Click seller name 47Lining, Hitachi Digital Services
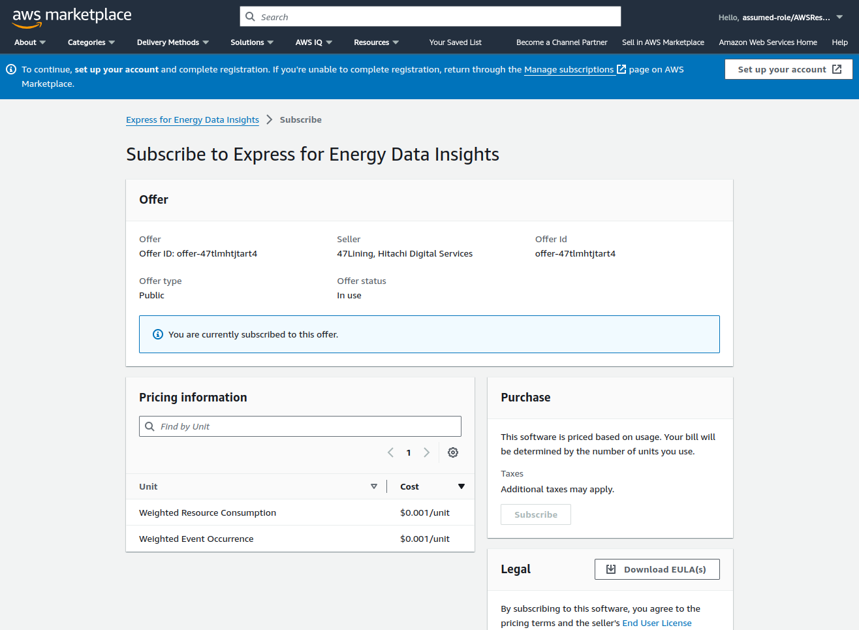The height and width of the screenshot is (630, 859). [405, 253]
